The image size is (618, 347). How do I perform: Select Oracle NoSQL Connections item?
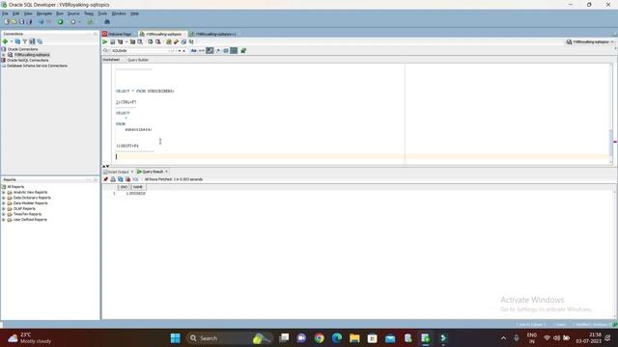[28, 60]
